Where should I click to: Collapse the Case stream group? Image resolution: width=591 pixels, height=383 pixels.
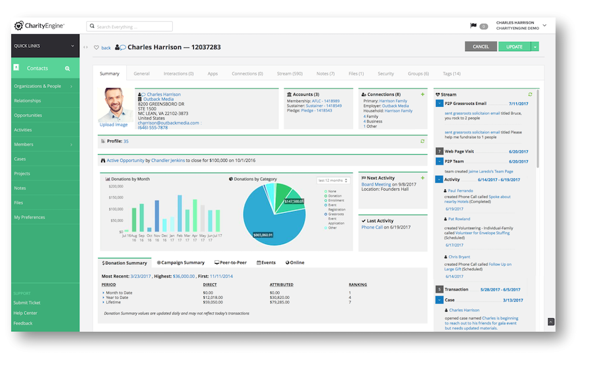click(439, 300)
